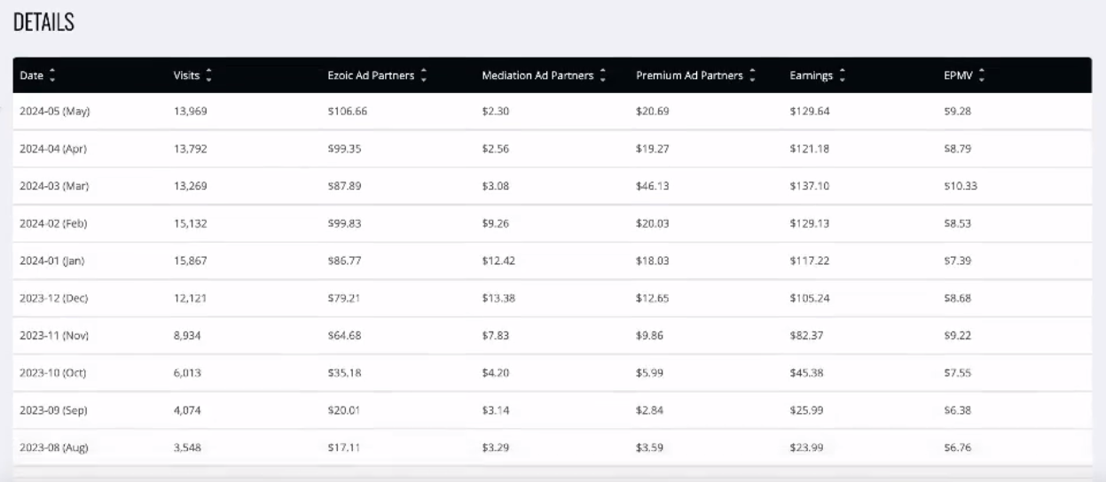Click the Ezoic Ad Partners header label
Image resolution: width=1106 pixels, height=482 pixels.
point(372,76)
